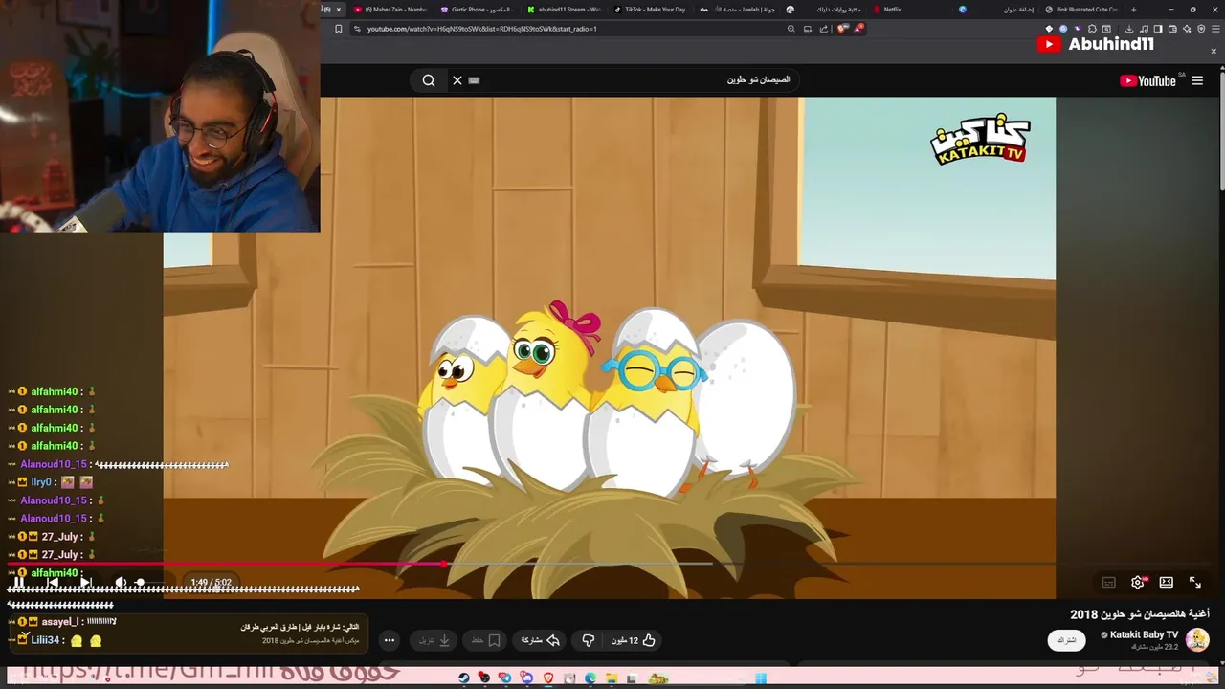Open the Windows Start menu
Screen dimensions: 1225x689
click(760, 678)
